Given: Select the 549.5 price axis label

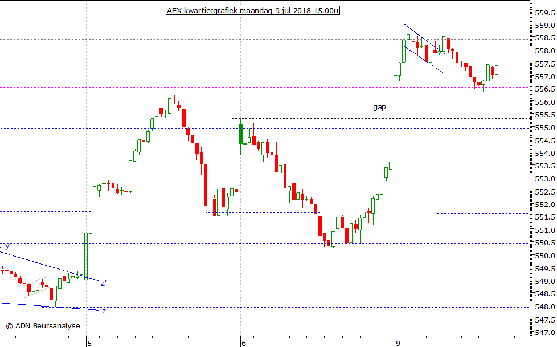Looking at the screenshot, I should click(x=545, y=268).
